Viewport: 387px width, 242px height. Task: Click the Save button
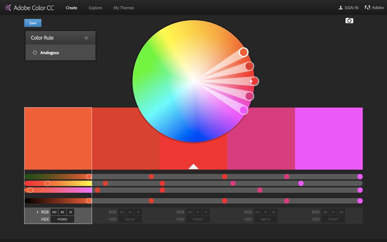[x=33, y=23]
